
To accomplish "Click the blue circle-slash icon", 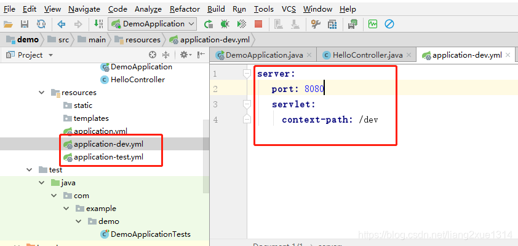I will [x=389, y=24].
